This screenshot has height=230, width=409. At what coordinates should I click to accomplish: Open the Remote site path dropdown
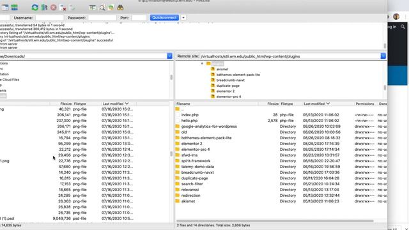tap(383, 56)
